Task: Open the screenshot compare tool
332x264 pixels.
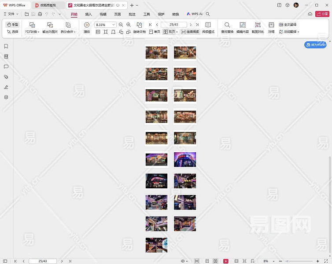Action: coord(258,27)
